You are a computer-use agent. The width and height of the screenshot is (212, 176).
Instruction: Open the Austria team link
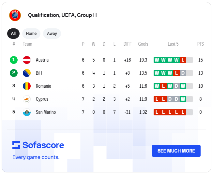click(42, 60)
